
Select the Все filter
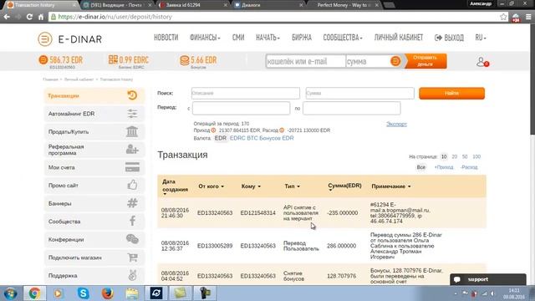click(421, 167)
